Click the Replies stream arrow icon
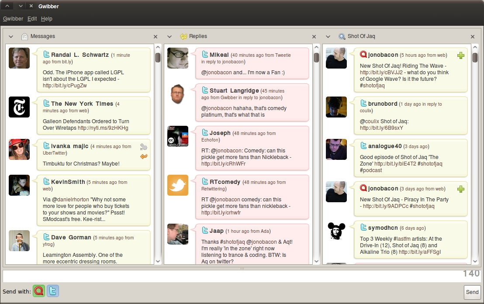 tap(183, 36)
